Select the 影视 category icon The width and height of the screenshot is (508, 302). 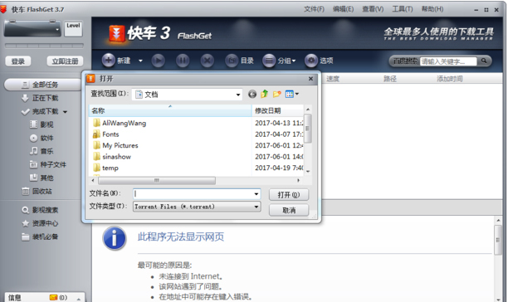33,124
